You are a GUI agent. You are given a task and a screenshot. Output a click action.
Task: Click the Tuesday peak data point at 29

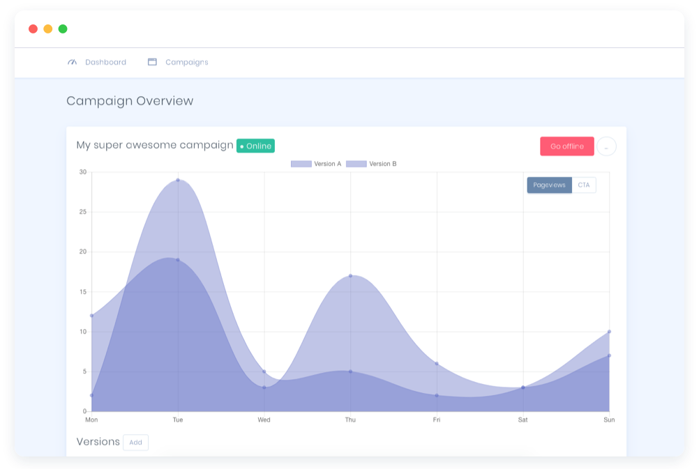point(178,180)
